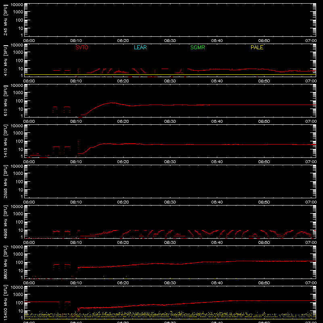Click 07:00 tick label under 8800 MHz plot

coord(311,283)
